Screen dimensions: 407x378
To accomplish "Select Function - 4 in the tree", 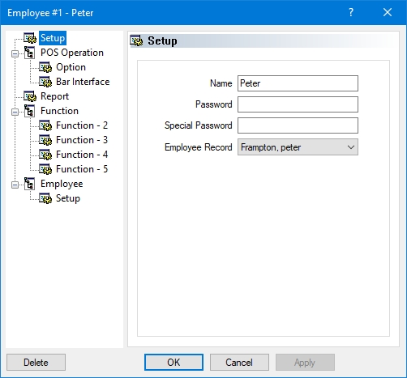I will coord(82,155).
